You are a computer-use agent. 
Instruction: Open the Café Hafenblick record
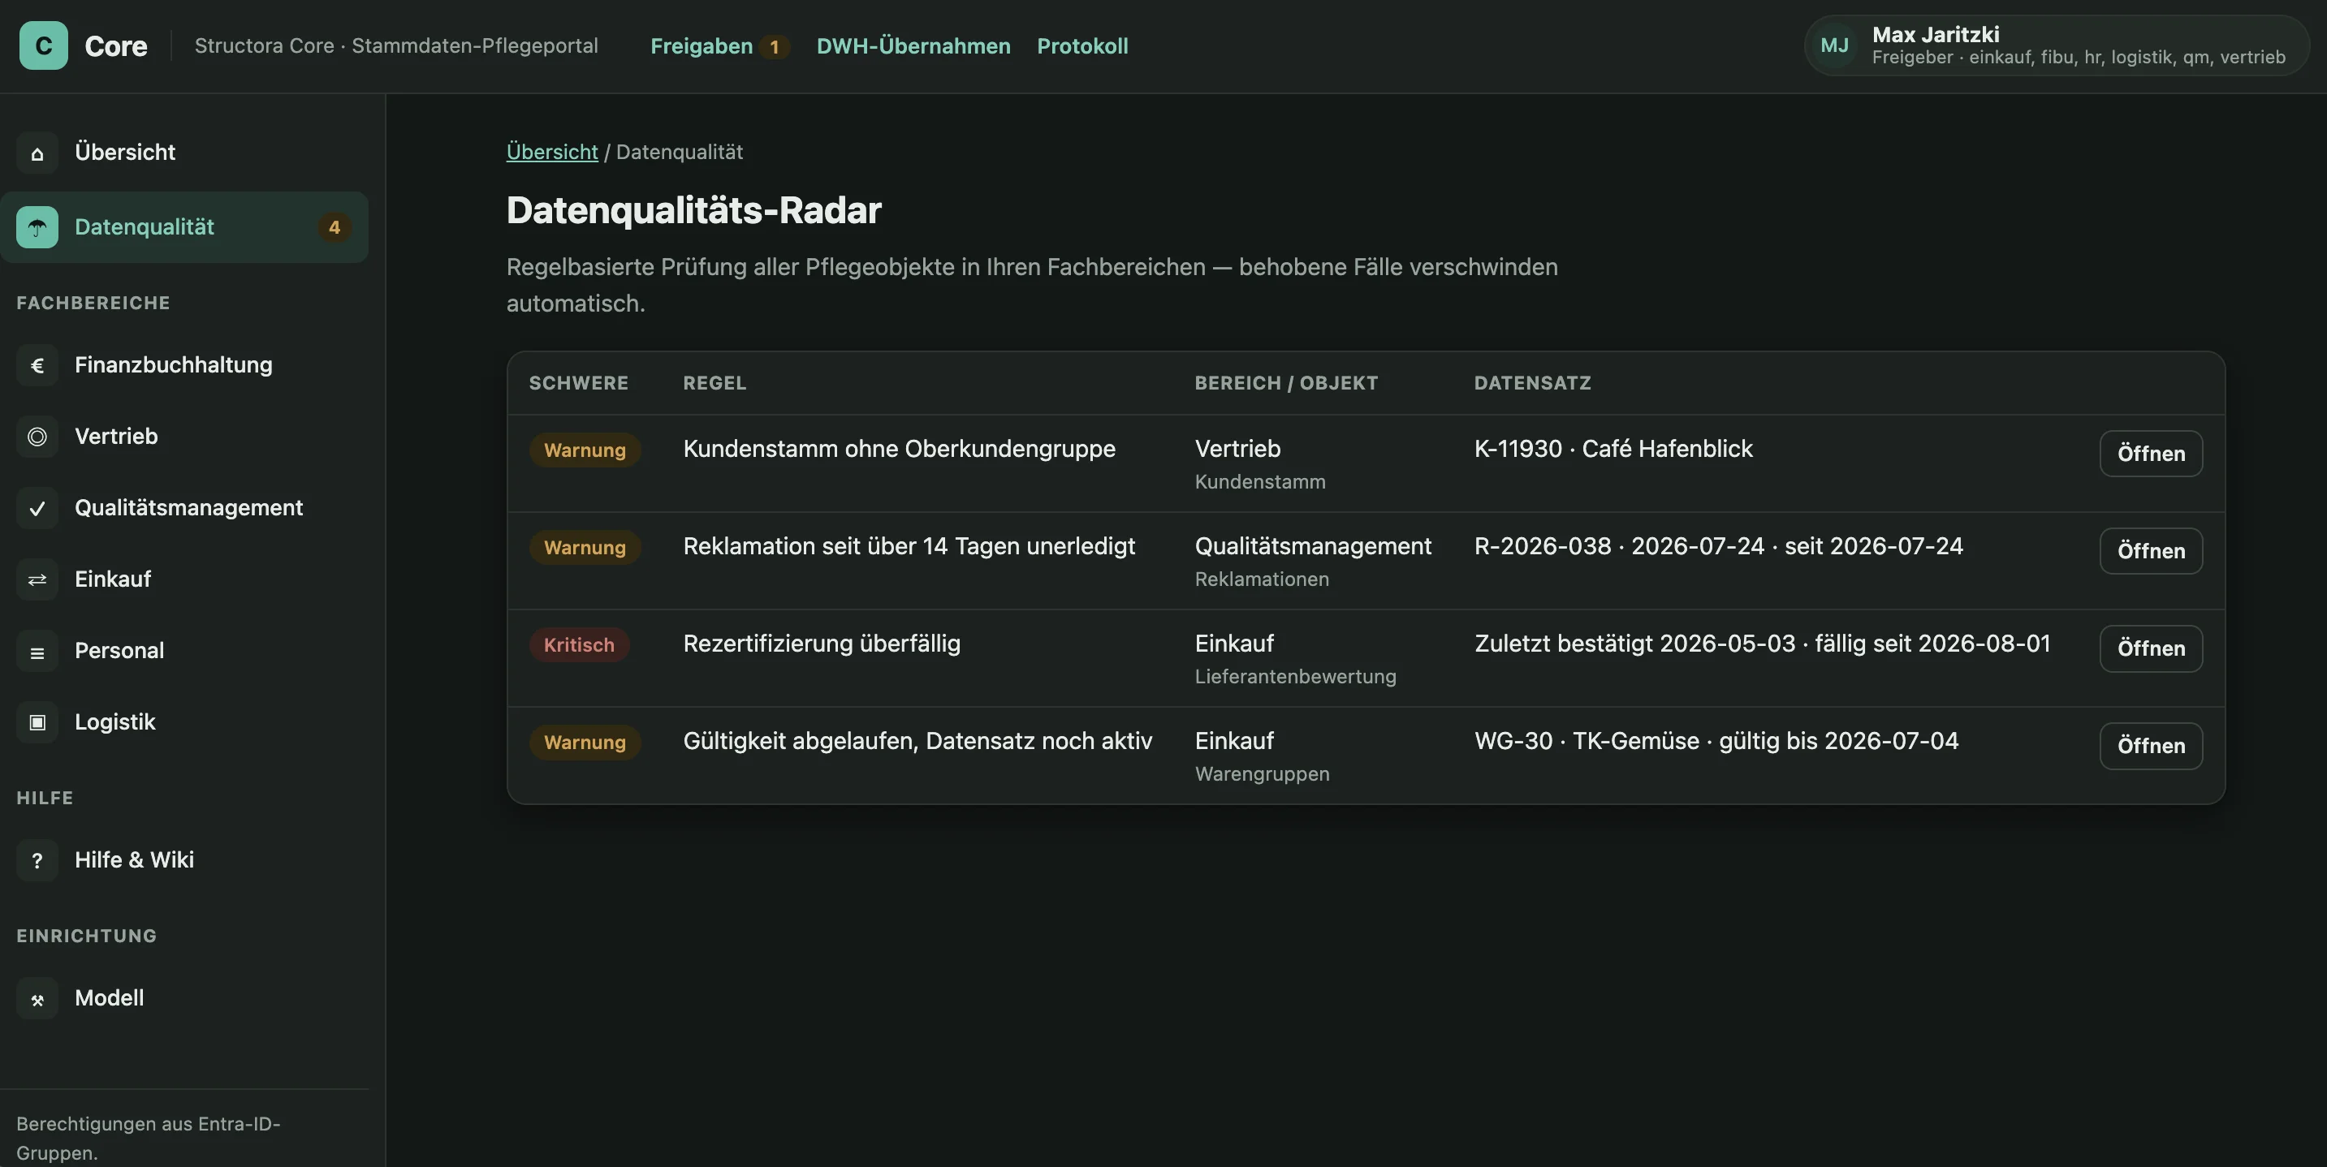click(2151, 454)
